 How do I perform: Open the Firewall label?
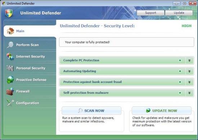pyautogui.click(x=23, y=91)
